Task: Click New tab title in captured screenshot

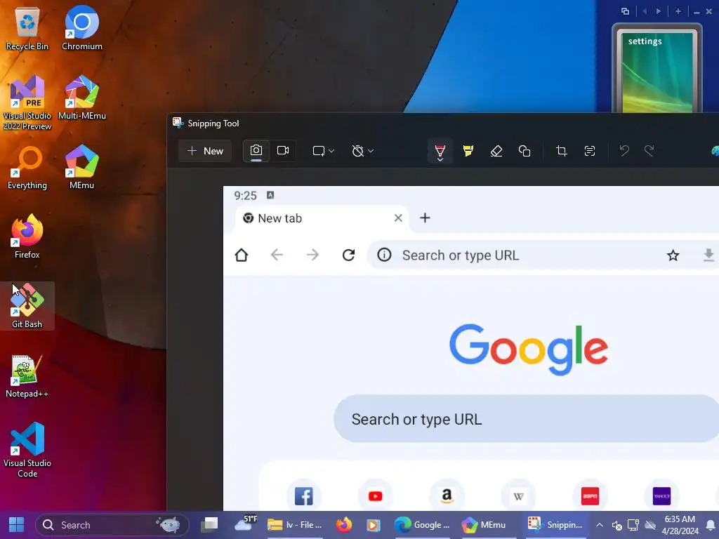Action: (x=279, y=218)
